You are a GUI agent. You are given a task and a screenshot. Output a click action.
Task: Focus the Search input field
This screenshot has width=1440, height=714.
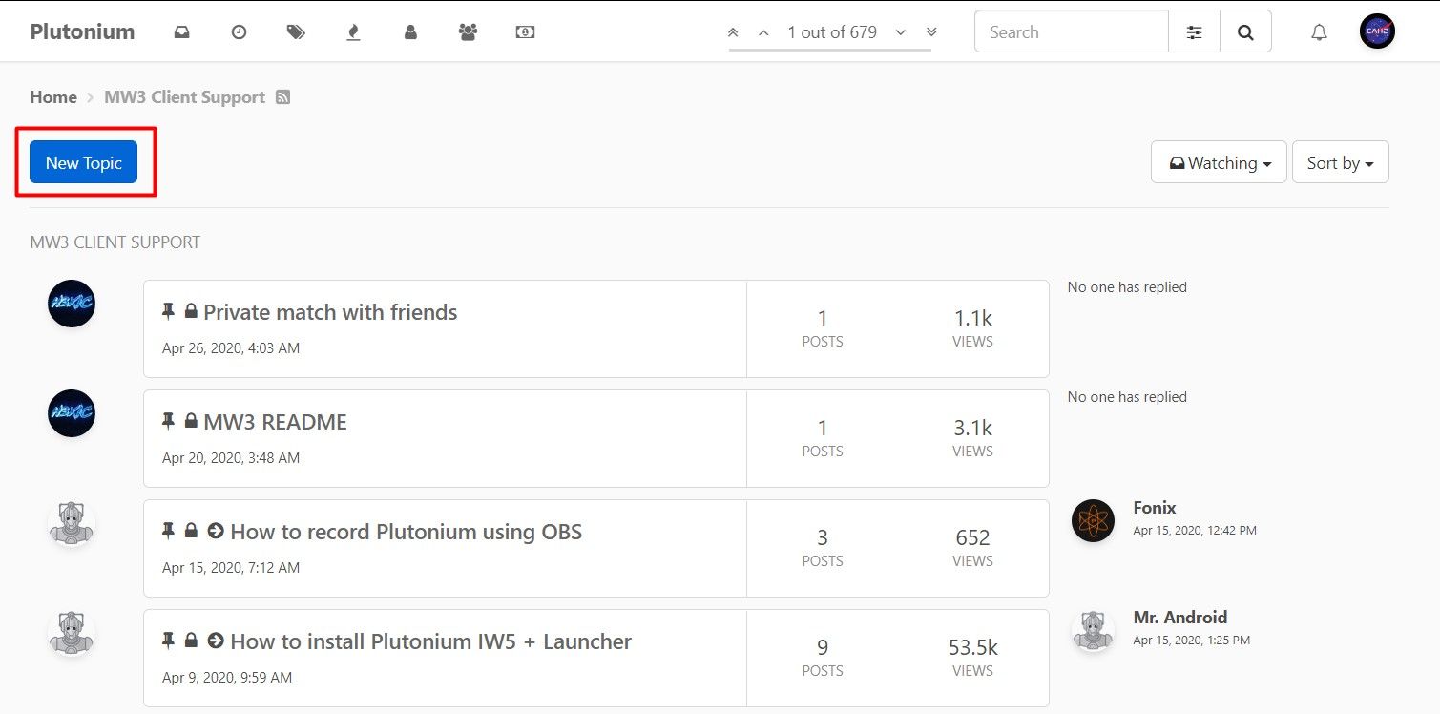point(1071,31)
